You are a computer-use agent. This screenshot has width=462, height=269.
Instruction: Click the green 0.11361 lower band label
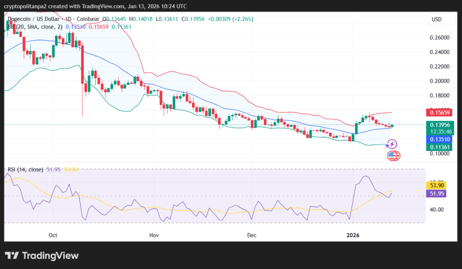point(439,147)
